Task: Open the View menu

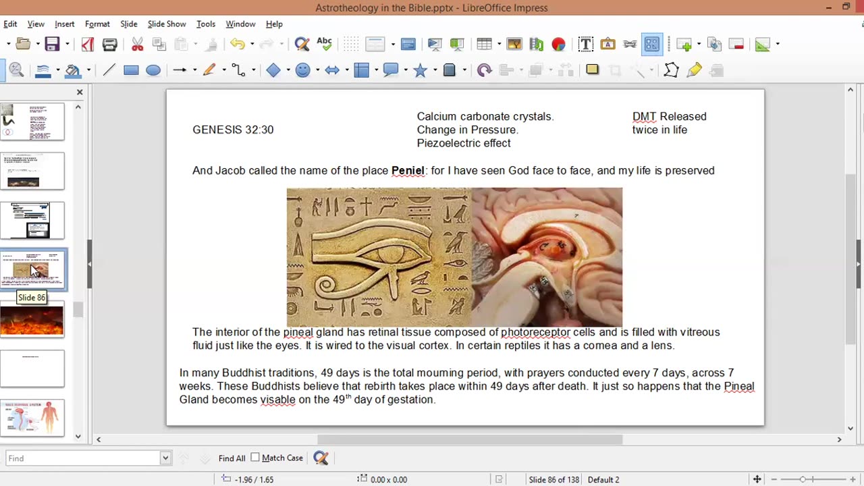Action: point(36,24)
